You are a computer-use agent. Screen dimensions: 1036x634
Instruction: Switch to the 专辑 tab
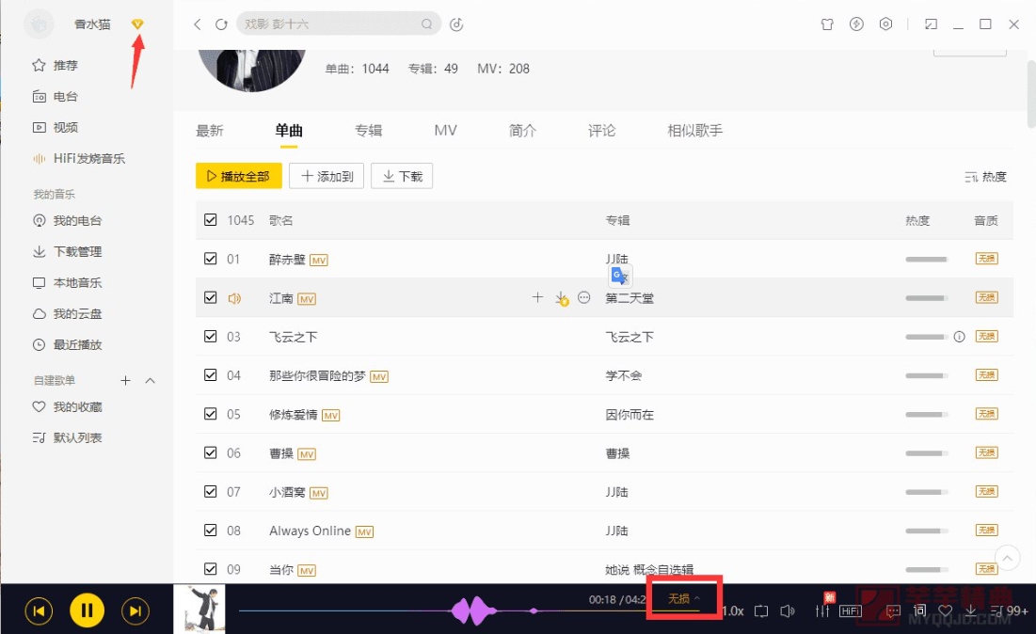click(x=368, y=131)
